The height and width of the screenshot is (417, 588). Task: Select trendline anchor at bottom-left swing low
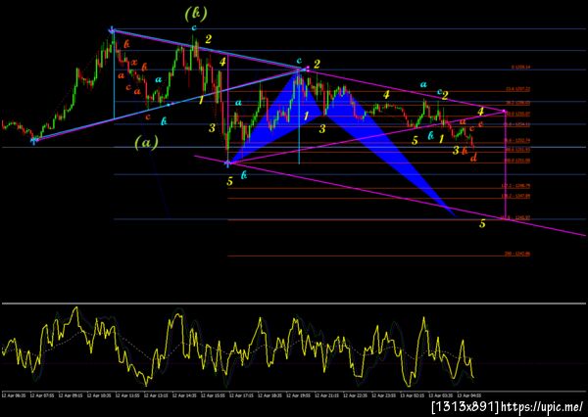point(34,141)
